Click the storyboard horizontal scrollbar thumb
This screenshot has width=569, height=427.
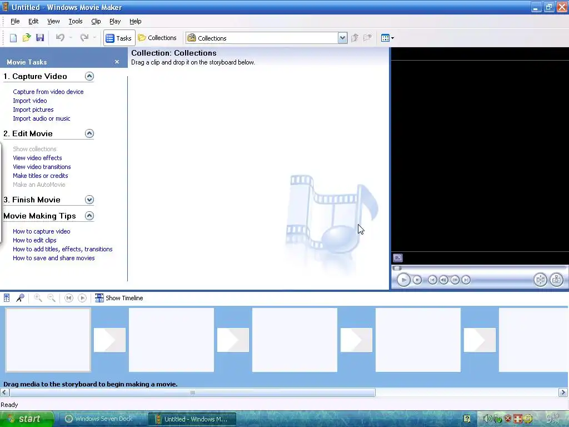193,393
